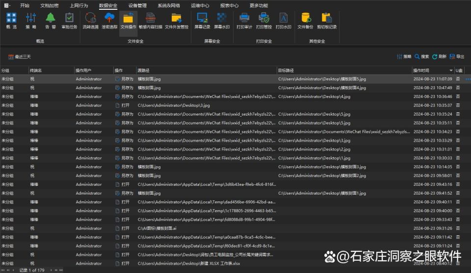Go to previous record pager arrow

pyautogui.click(x=13, y=270)
